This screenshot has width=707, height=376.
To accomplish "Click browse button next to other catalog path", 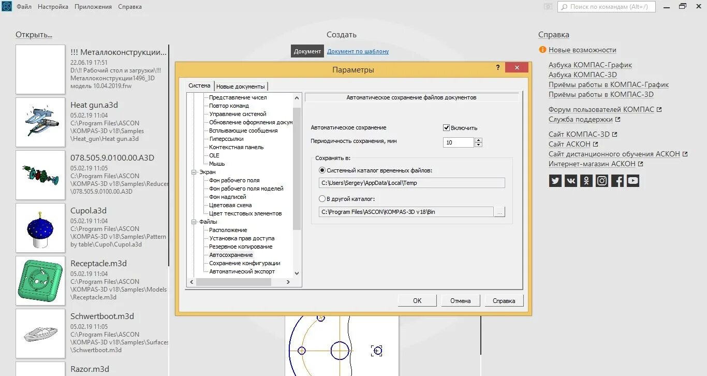I will [x=499, y=212].
